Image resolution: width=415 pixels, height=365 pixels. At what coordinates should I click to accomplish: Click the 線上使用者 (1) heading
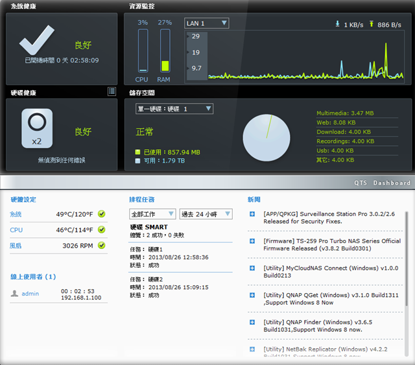click(x=33, y=277)
